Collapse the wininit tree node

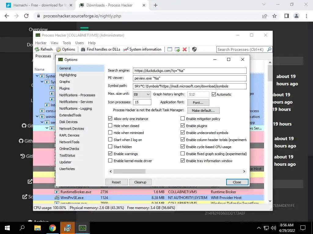pyautogui.click(x=37, y=116)
